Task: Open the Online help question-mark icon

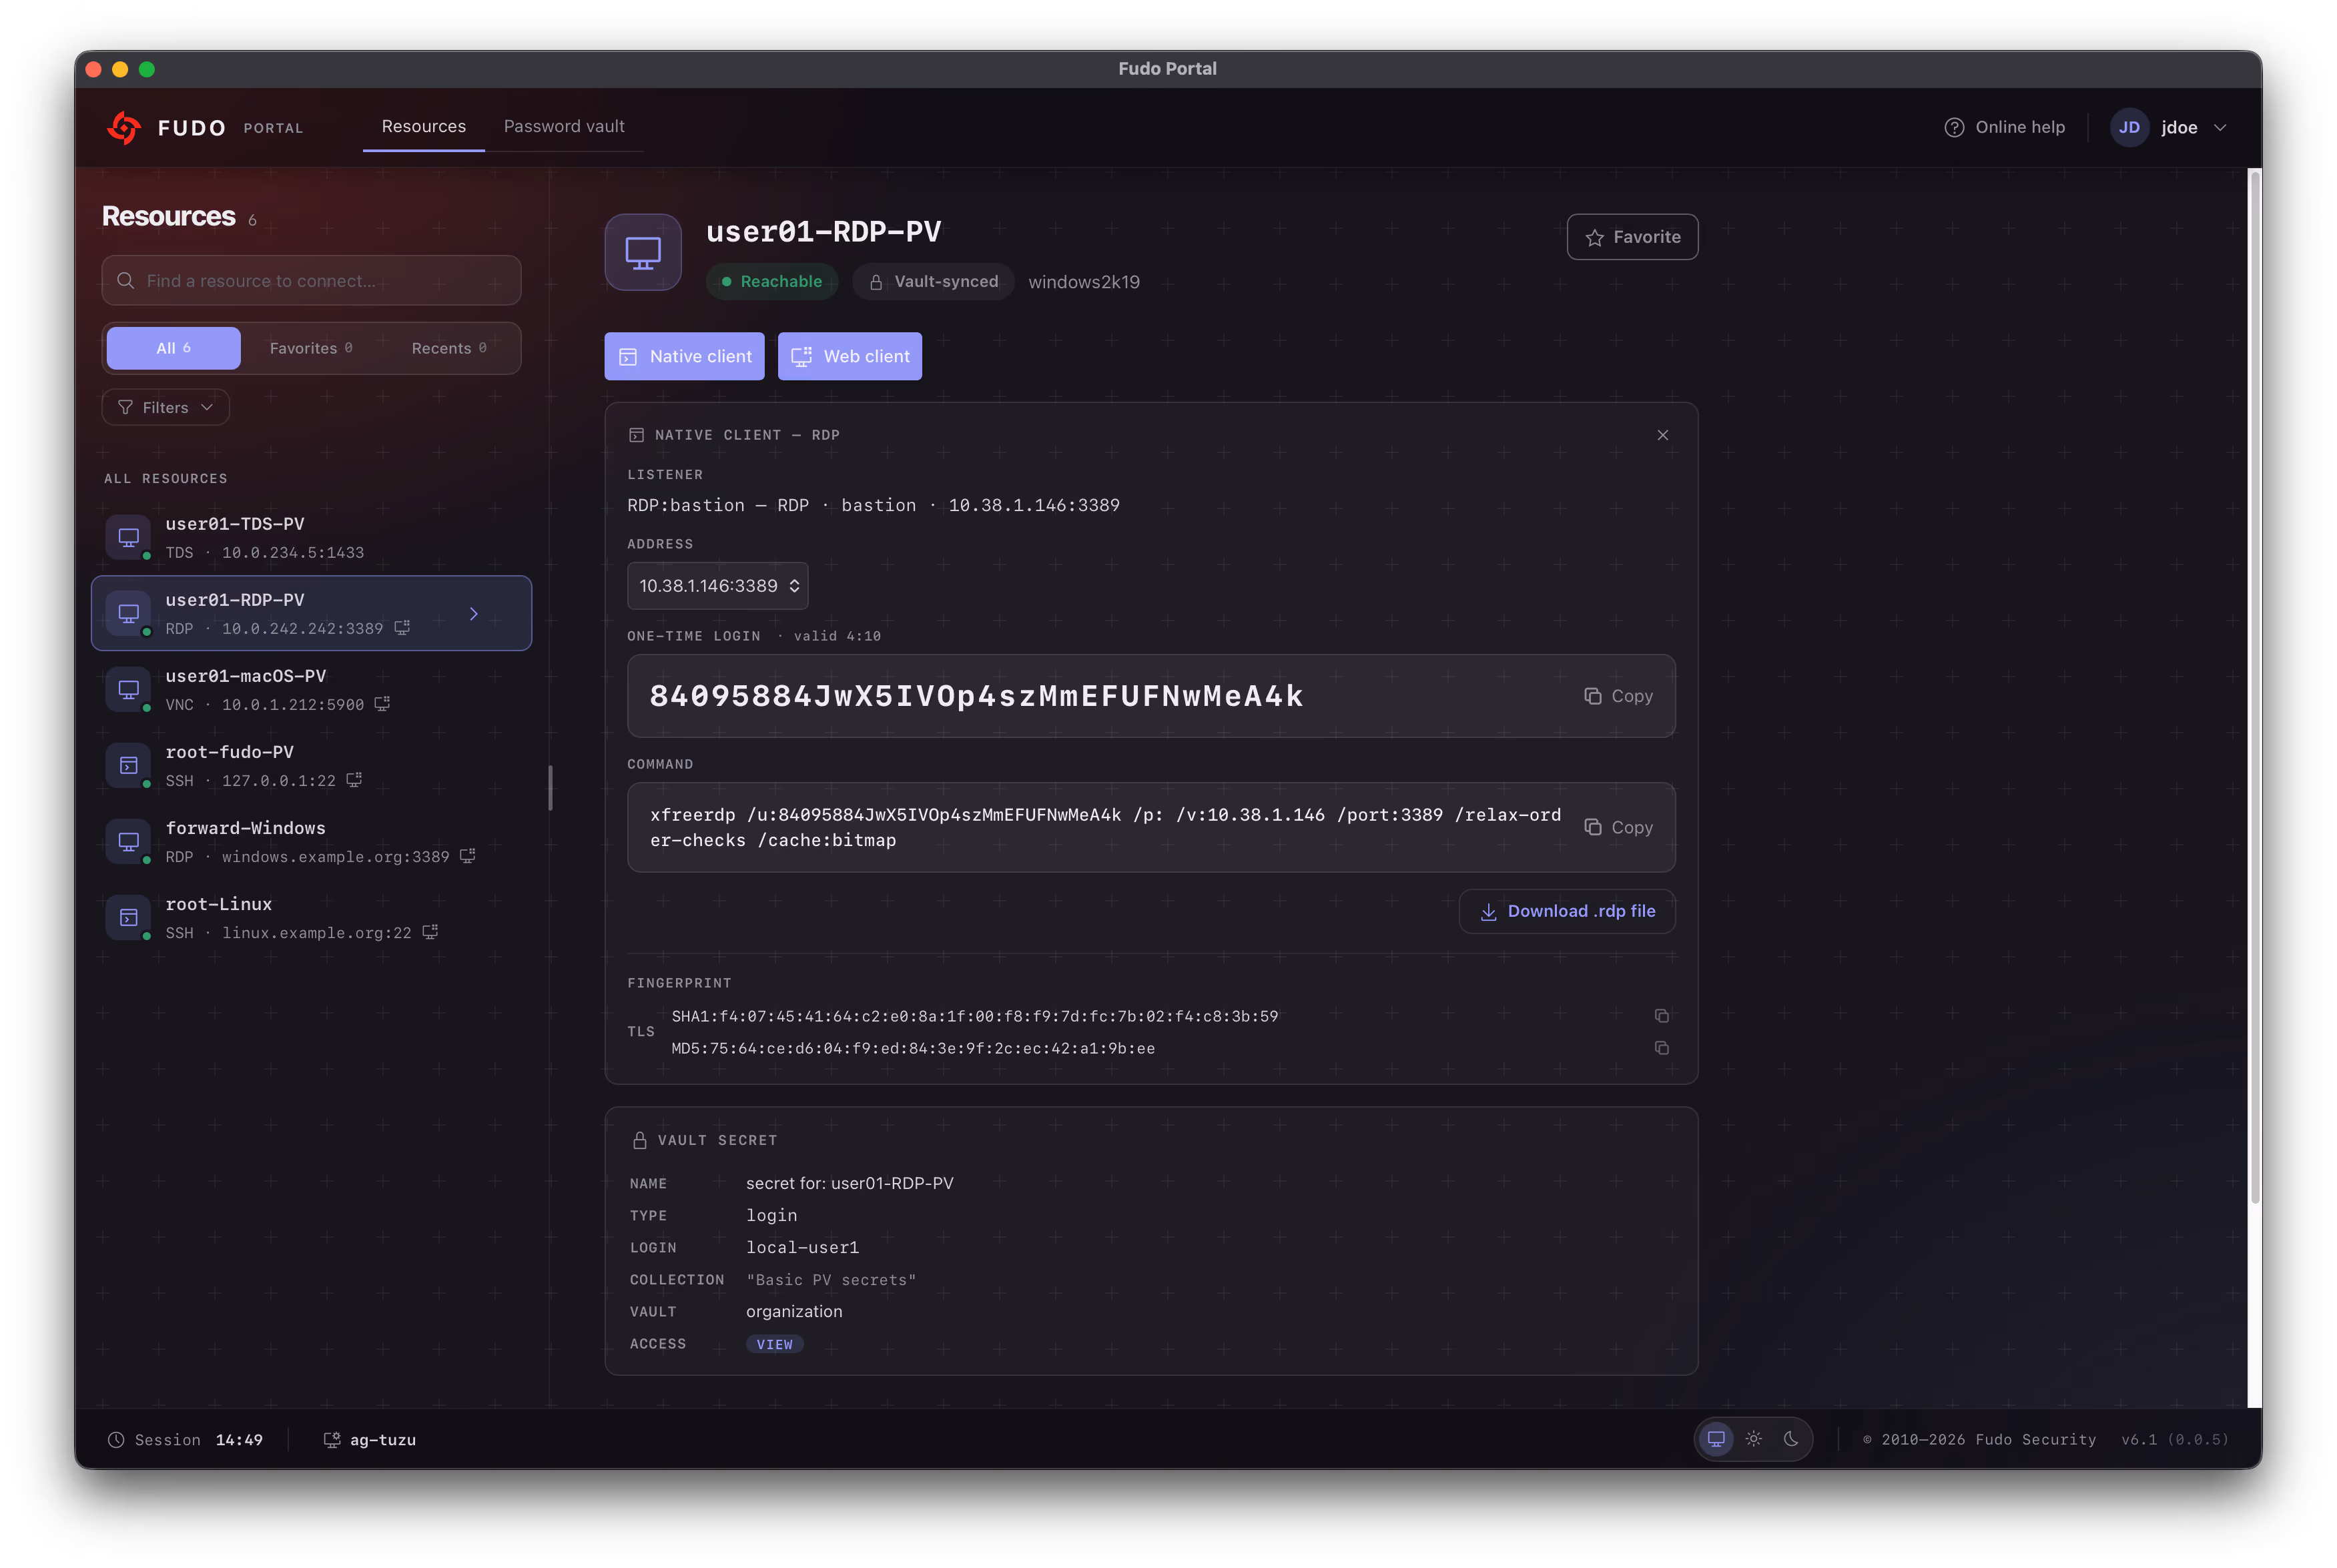Action: tap(1953, 127)
